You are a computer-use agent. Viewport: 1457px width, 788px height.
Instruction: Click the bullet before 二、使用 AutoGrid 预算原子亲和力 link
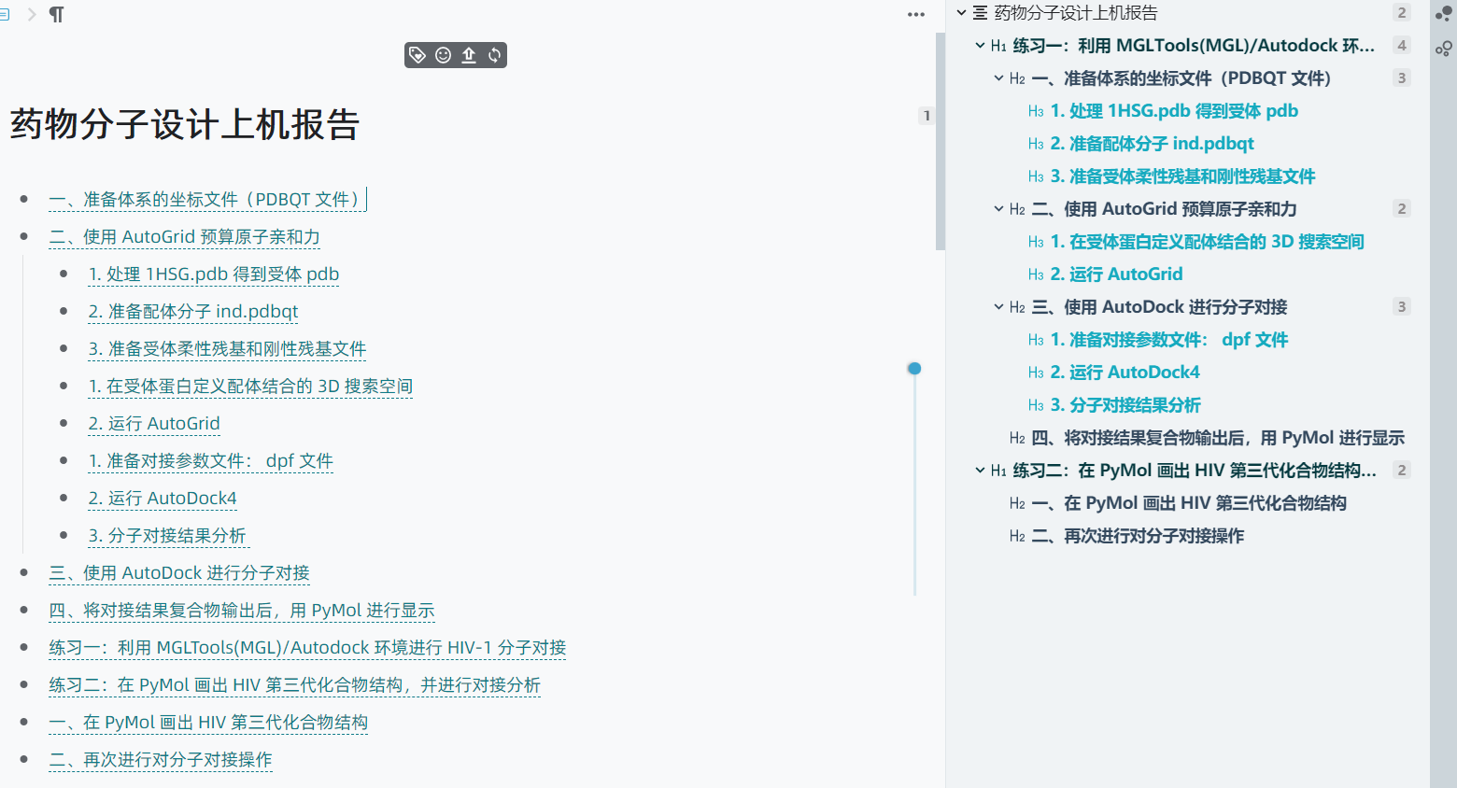coord(24,237)
